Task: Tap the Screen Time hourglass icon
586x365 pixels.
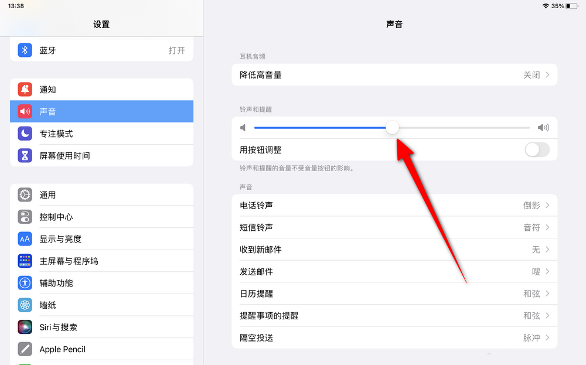Action: pyautogui.click(x=25, y=156)
